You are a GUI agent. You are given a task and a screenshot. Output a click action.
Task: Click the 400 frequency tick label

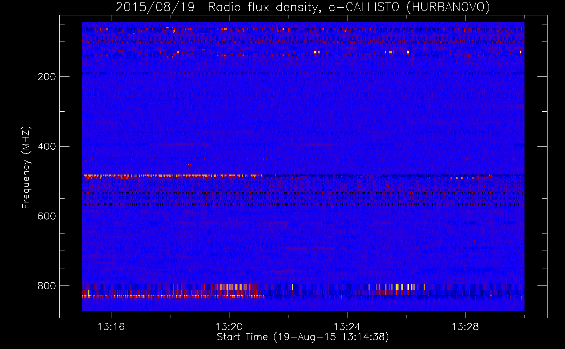click(47, 147)
